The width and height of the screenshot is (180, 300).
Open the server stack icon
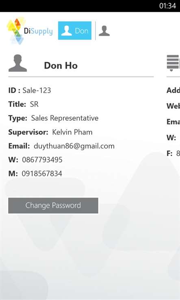coord(173,63)
